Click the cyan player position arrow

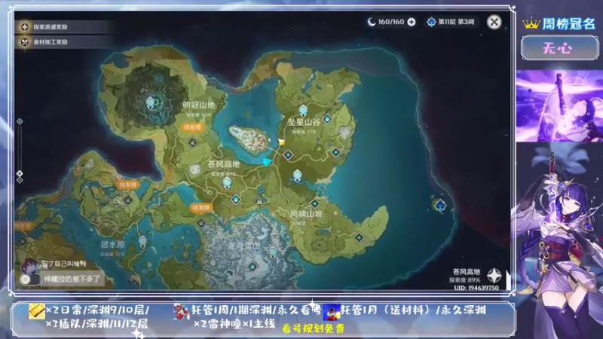267,162
